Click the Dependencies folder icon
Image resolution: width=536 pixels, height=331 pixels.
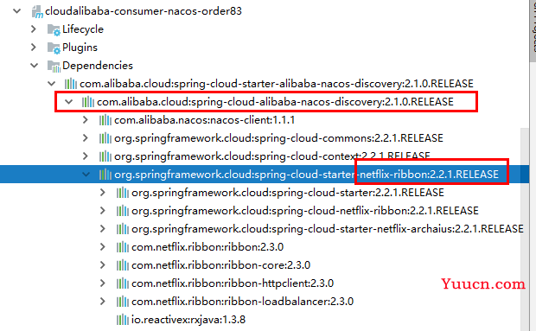(54, 66)
